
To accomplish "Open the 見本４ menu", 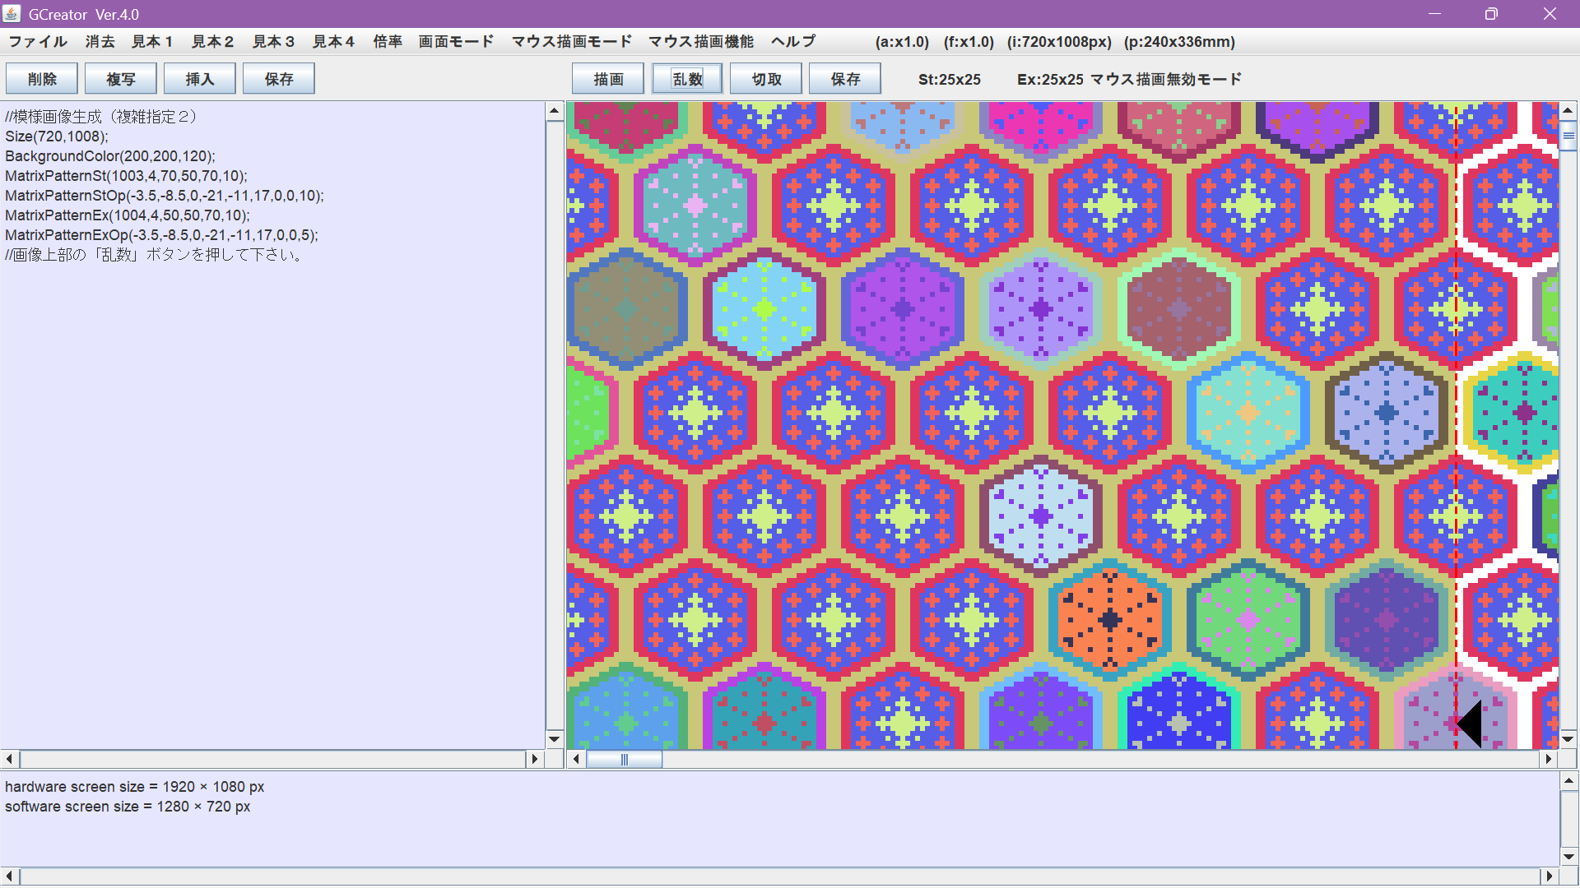I will point(333,42).
